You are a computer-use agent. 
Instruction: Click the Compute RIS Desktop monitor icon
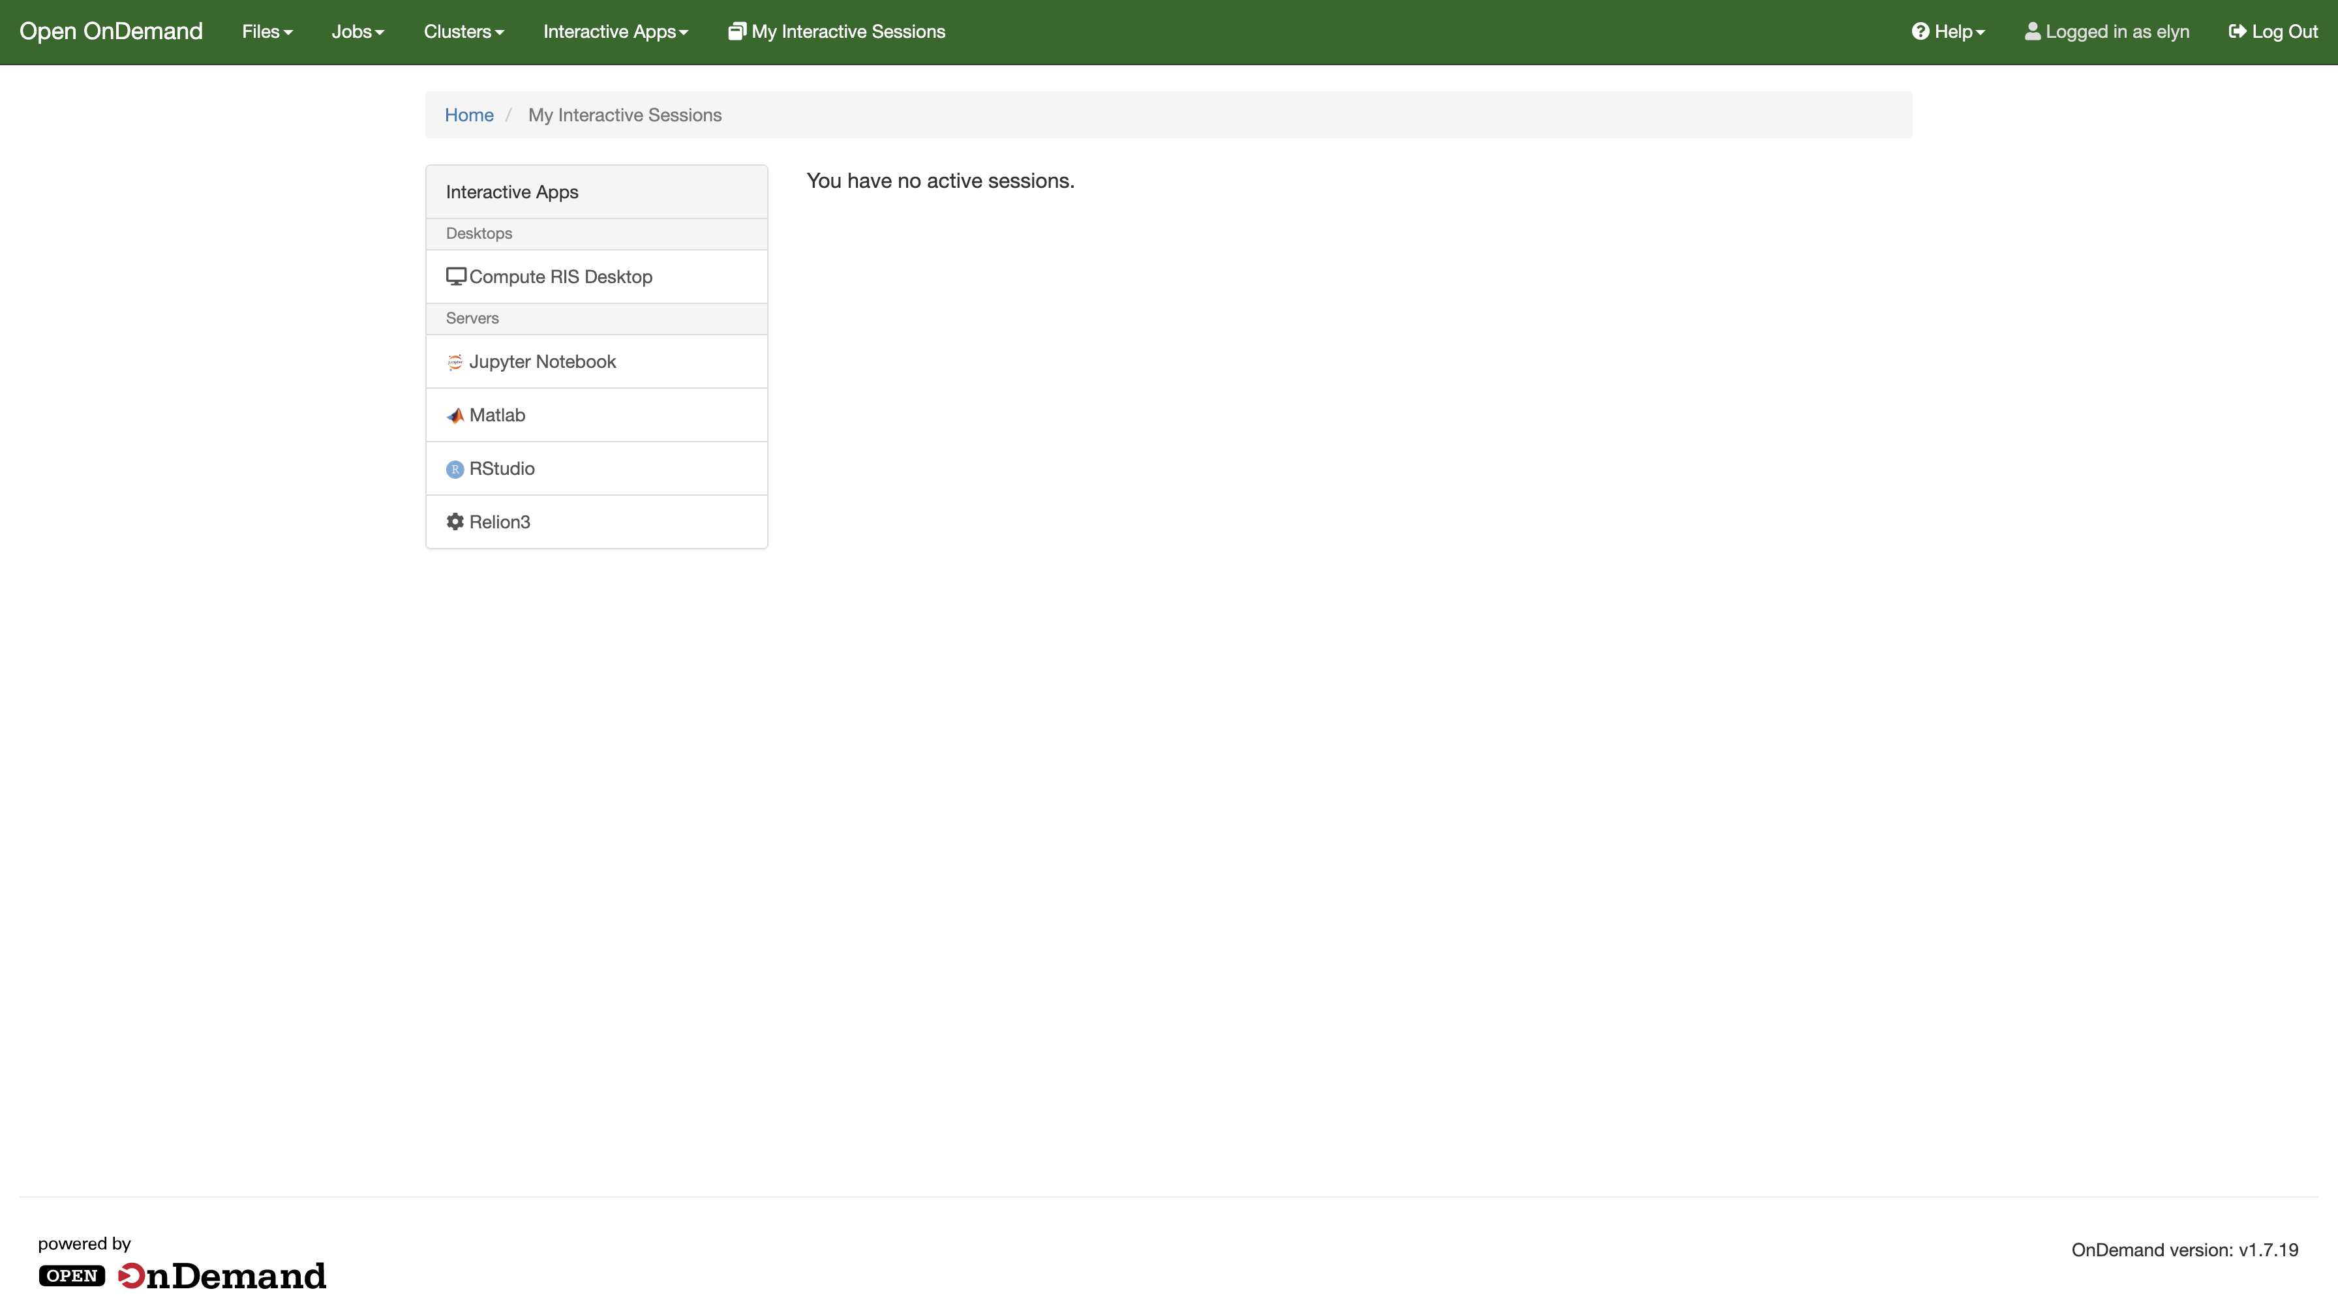point(455,277)
